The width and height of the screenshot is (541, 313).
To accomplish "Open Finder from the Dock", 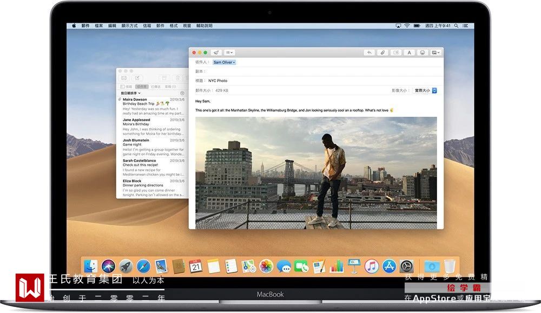I will [91, 266].
